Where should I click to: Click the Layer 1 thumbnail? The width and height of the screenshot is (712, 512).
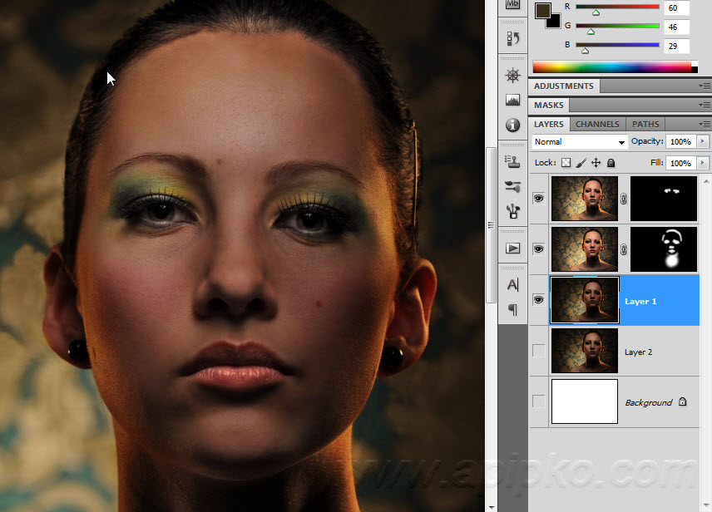tap(585, 300)
